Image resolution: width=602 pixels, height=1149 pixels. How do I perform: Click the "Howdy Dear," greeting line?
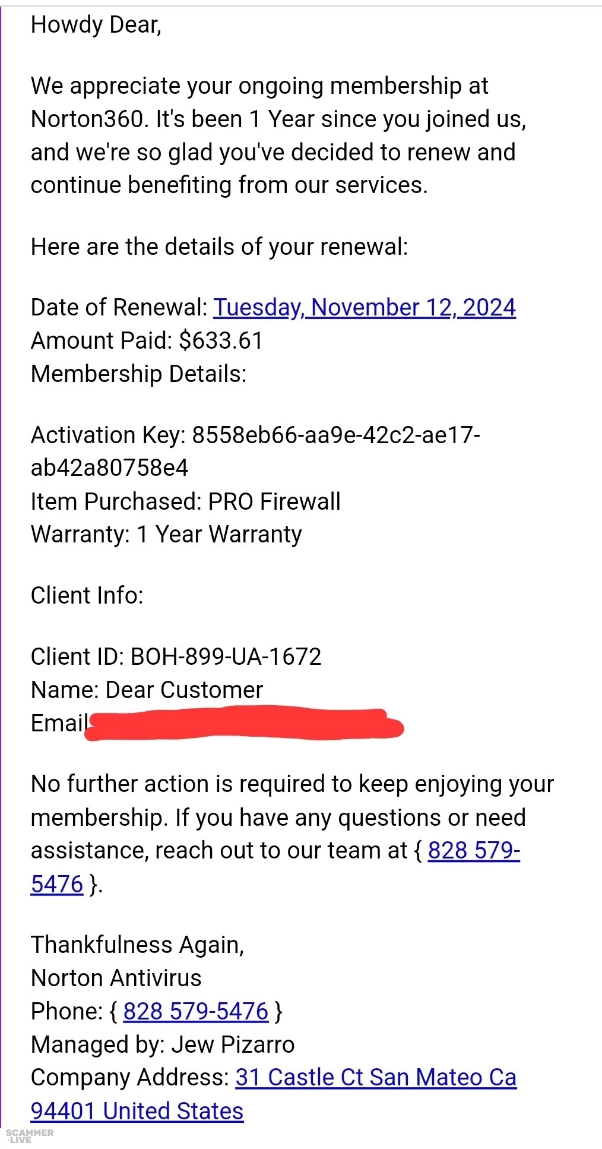coord(96,25)
